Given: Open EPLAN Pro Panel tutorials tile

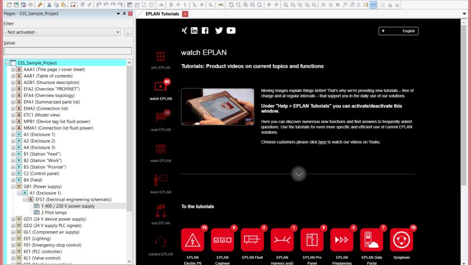Looking at the screenshot, I should pyautogui.click(x=312, y=239).
